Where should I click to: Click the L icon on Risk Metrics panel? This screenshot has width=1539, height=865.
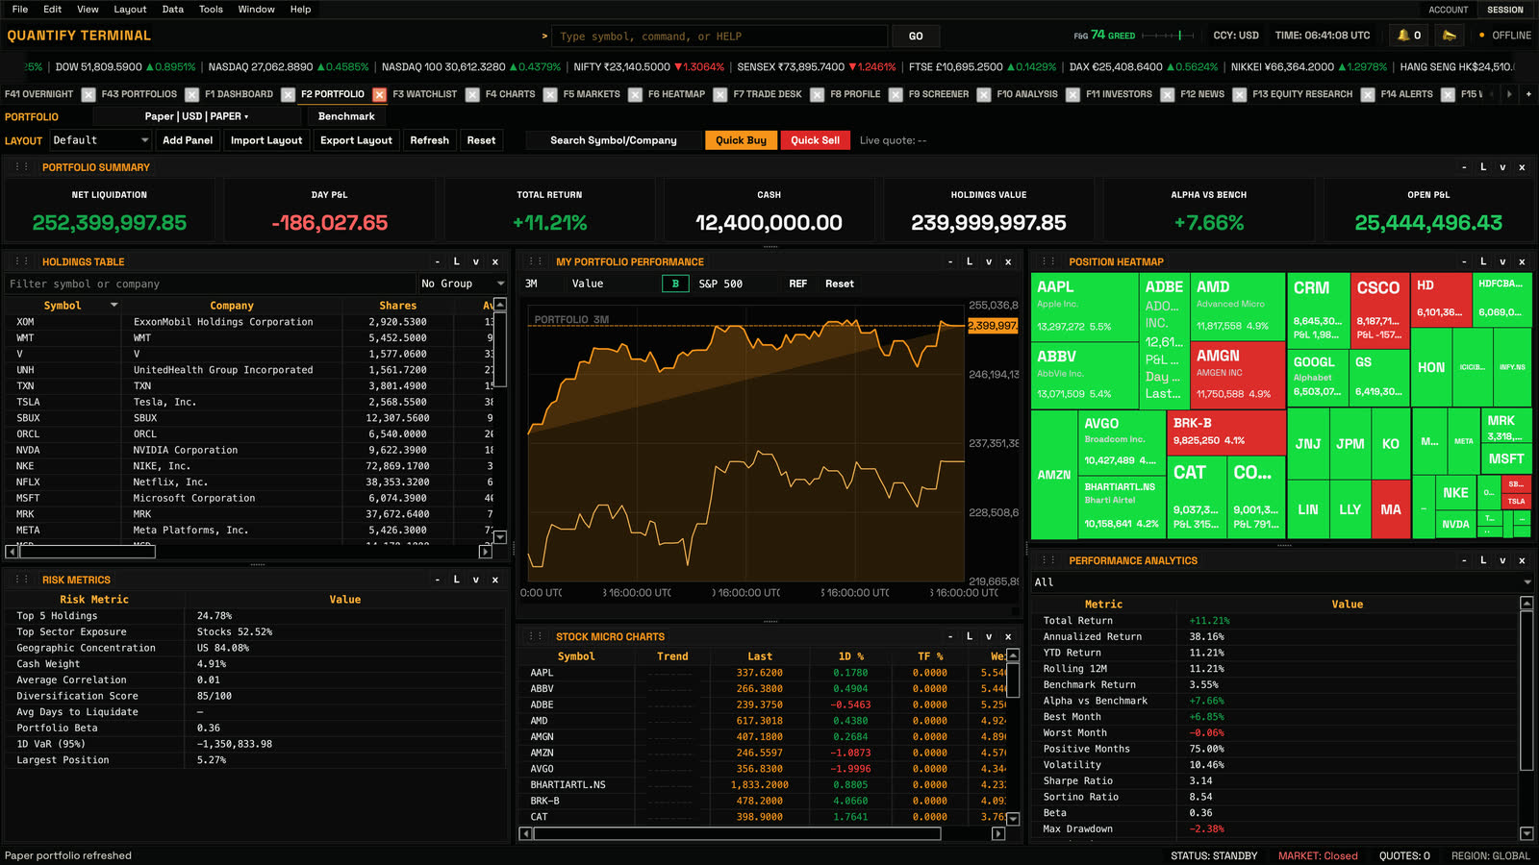[457, 580]
